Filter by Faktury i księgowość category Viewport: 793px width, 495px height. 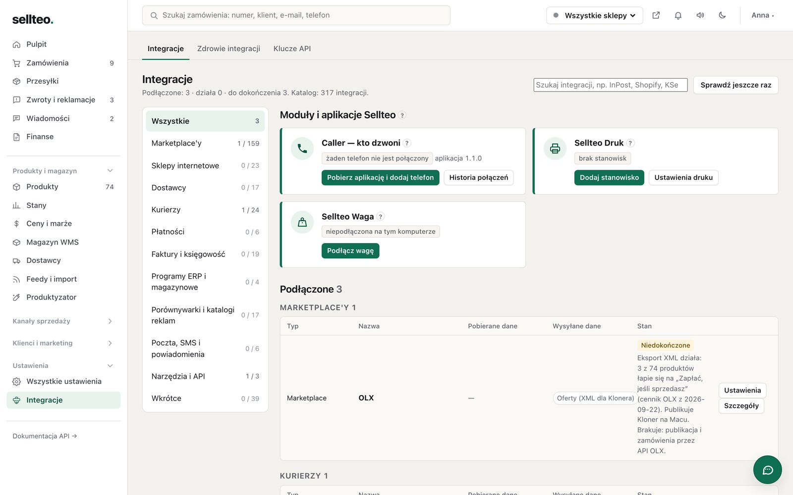pos(205,254)
